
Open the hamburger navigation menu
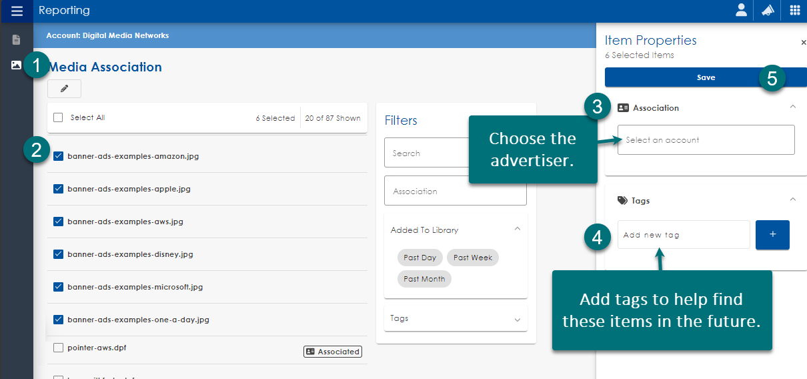point(16,11)
